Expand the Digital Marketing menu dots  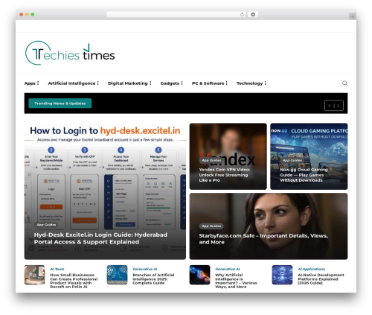click(x=150, y=83)
